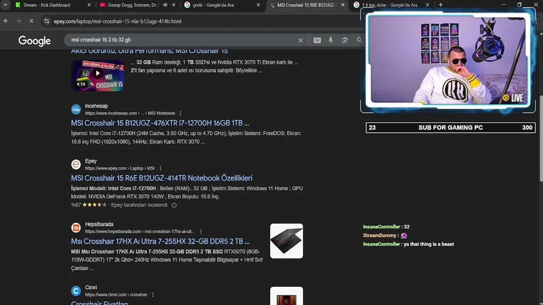Click InsaneController's '32' chat message
543x305 pixels.
coord(406,227)
